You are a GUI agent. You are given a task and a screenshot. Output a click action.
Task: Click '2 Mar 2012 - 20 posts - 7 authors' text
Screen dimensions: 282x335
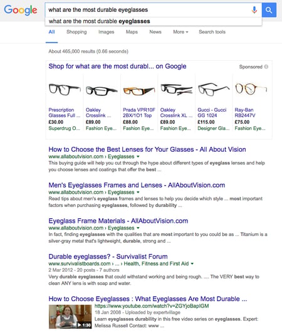pos(84,270)
